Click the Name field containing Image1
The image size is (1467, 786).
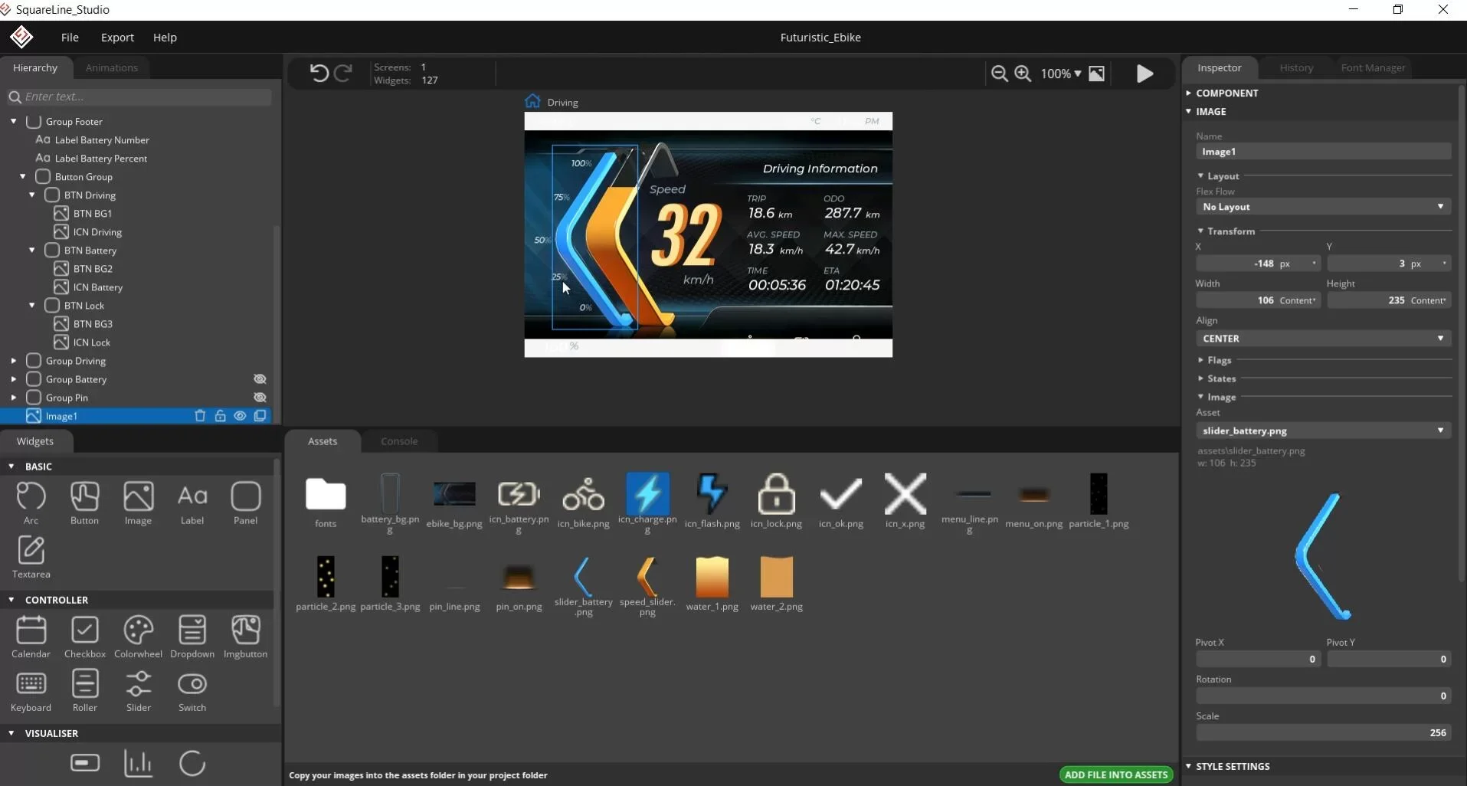[1323, 152]
